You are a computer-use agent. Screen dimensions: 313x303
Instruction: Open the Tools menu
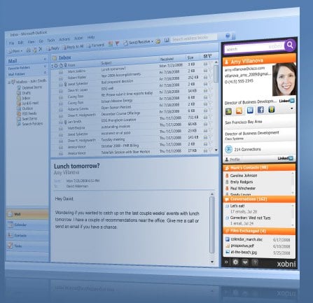click(x=51, y=41)
